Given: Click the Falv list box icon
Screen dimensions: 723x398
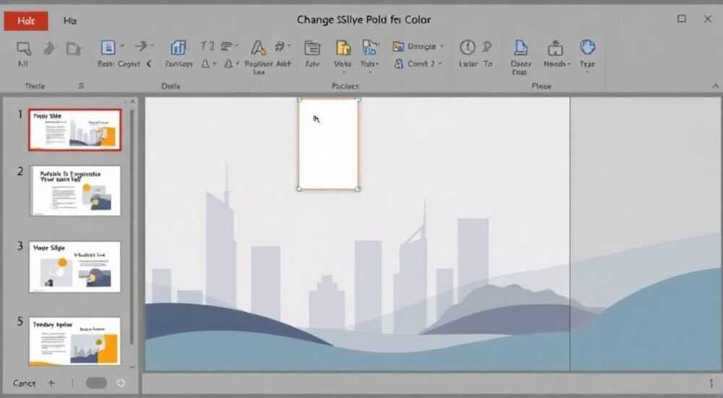Looking at the screenshot, I should [312, 48].
